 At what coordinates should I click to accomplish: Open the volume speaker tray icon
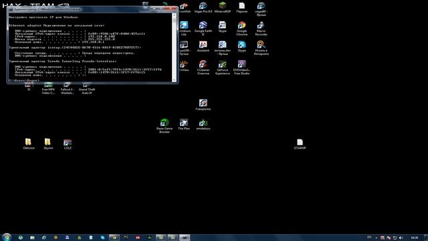(401, 238)
